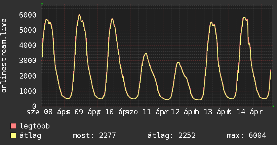The width and height of the screenshot is (277, 145).
Task: Click the '09 ápr' date label
Action: coord(88,112)
